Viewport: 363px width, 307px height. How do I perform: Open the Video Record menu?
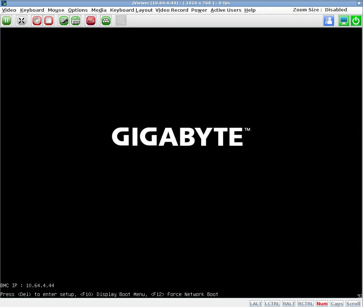pos(172,10)
